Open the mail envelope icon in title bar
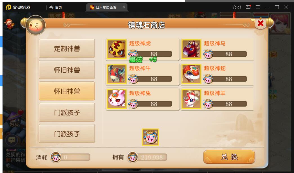Image resolution: width=294 pixels, height=173 pixels. (x=248, y=7)
